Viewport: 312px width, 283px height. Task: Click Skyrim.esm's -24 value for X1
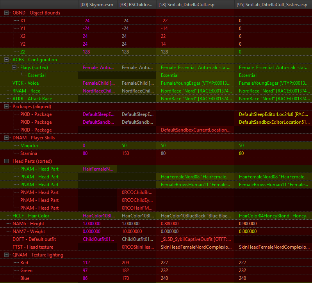[86, 21]
